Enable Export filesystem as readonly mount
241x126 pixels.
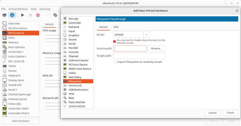tap(115, 62)
